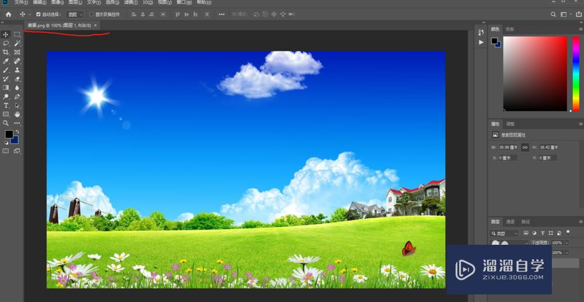Click the hue slider in Color panel
Viewport: 584px width, 302px height.
[x=576, y=74]
